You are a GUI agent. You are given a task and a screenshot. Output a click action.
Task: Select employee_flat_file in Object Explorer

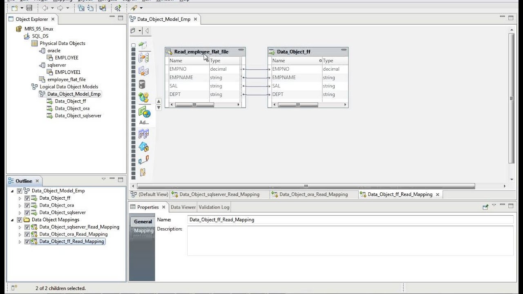coord(67,79)
